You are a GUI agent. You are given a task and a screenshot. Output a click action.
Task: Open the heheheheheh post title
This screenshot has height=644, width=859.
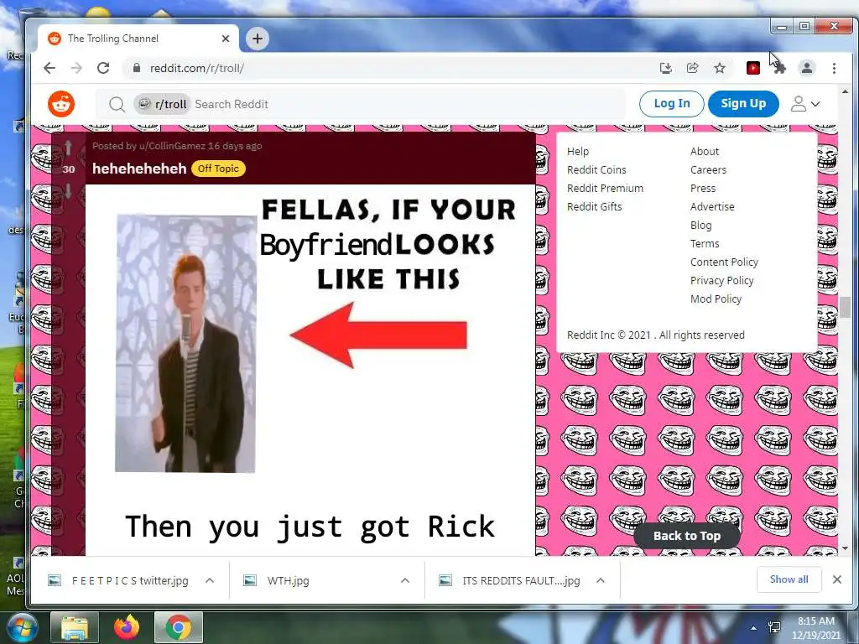(139, 169)
